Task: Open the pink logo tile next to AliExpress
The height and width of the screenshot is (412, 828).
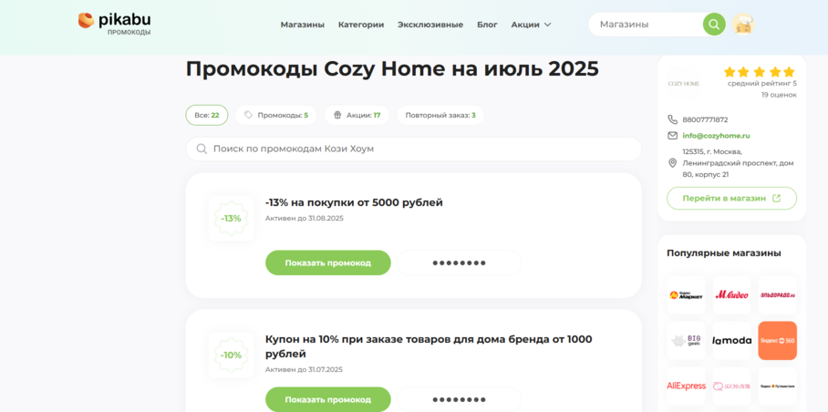Action: pyautogui.click(x=731, y=386)
